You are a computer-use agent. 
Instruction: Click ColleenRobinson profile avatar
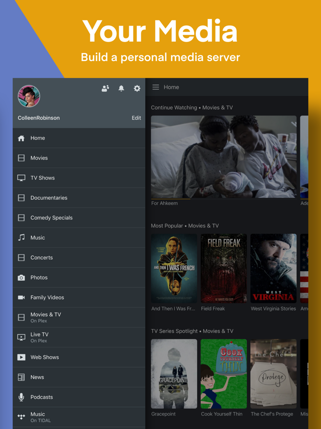[29, 96]
